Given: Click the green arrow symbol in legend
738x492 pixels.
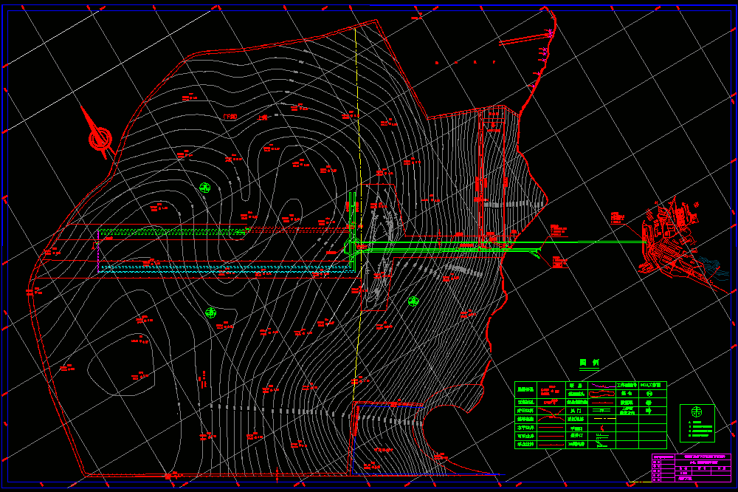Looking at the screenshot, I should [649, 411].
